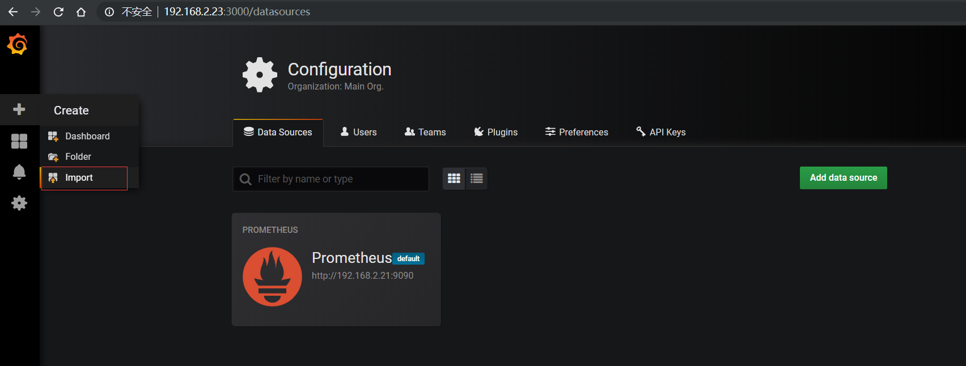Click the Configuration page title

click(340, 69)
